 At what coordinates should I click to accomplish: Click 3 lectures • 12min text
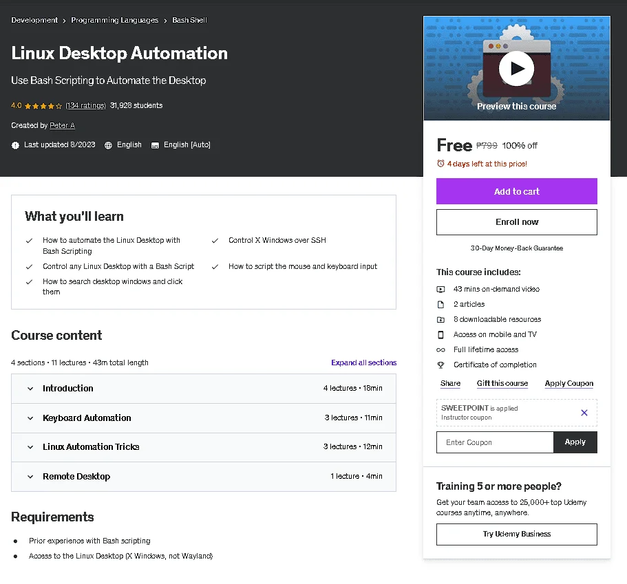352,446
